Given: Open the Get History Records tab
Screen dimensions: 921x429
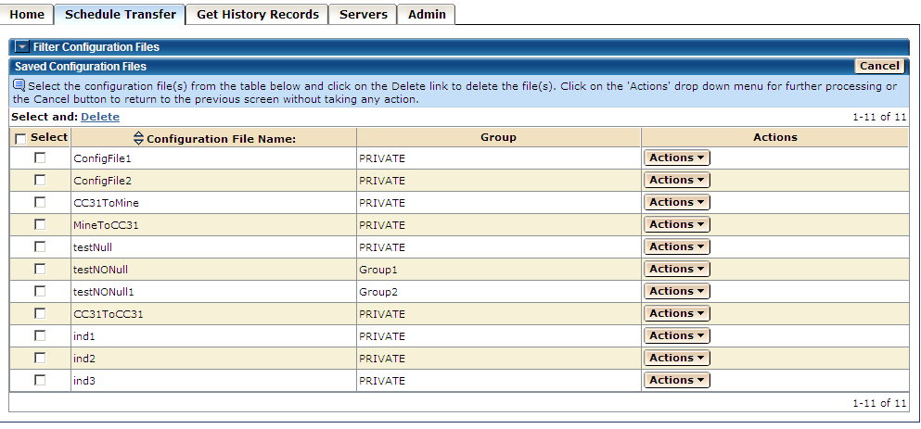Looking at the screenshot, I should click(x=257, y=15).
